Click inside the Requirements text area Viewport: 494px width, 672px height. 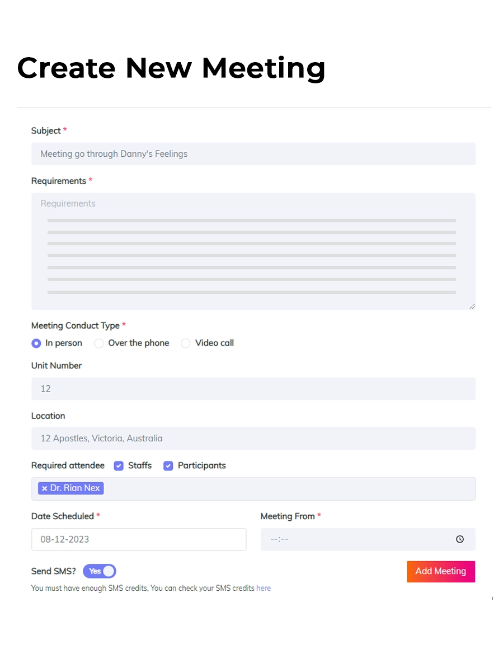point(253,251)
